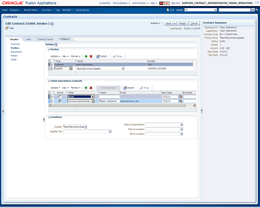
Task: Collapse the Parties section
Action: tap(49, 50)
